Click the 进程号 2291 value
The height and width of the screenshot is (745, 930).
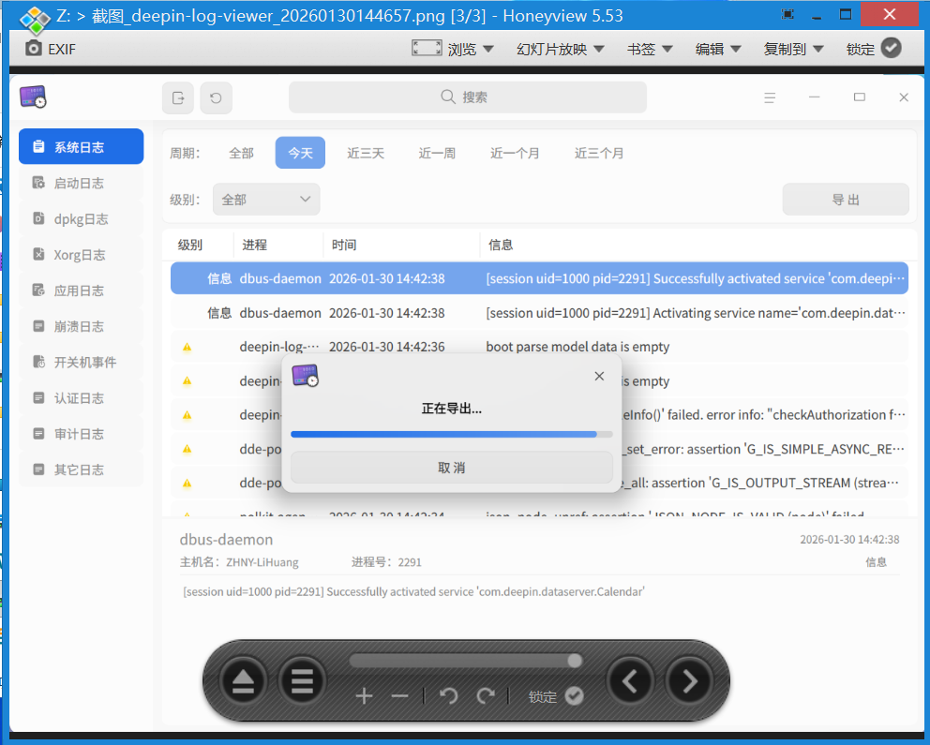(410, 562)
